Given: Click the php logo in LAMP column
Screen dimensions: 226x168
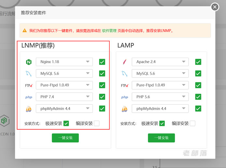Looking at the screenshot, I should click(124, 97).
